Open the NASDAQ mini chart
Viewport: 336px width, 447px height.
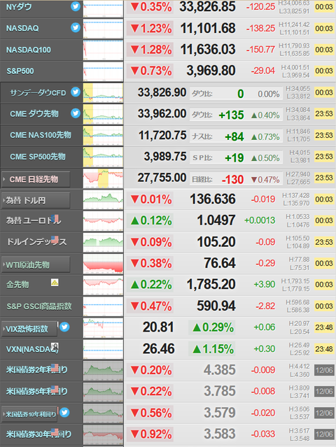pyautogui.click(x=104, y=29)
